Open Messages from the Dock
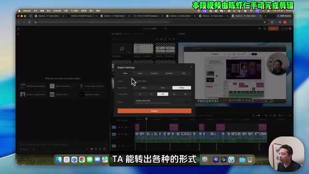 pos(90,159)
